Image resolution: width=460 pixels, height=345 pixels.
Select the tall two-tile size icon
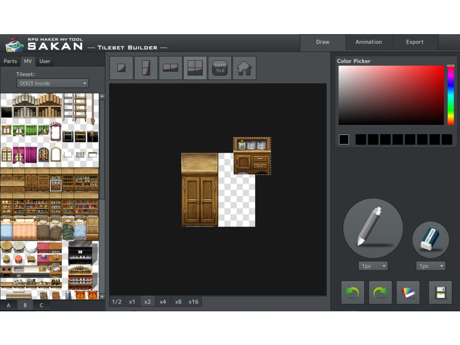pos(146,68)
